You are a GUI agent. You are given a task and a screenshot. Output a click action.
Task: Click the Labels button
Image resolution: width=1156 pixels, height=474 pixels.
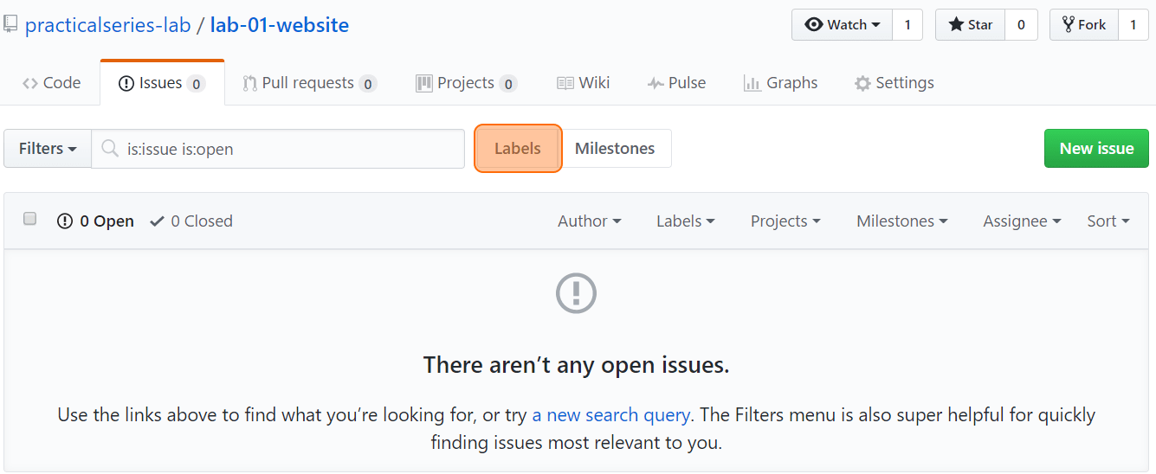click(x=518, y=149)
